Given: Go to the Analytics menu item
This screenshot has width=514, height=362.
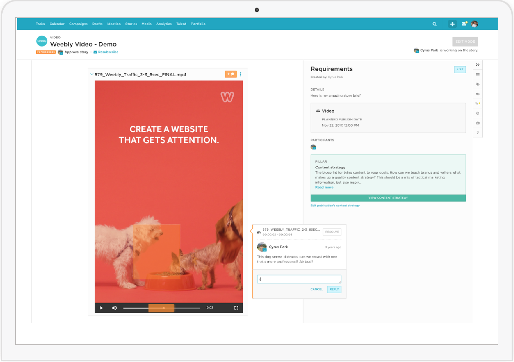Looking at the screenshot, I should pos(164,24).
